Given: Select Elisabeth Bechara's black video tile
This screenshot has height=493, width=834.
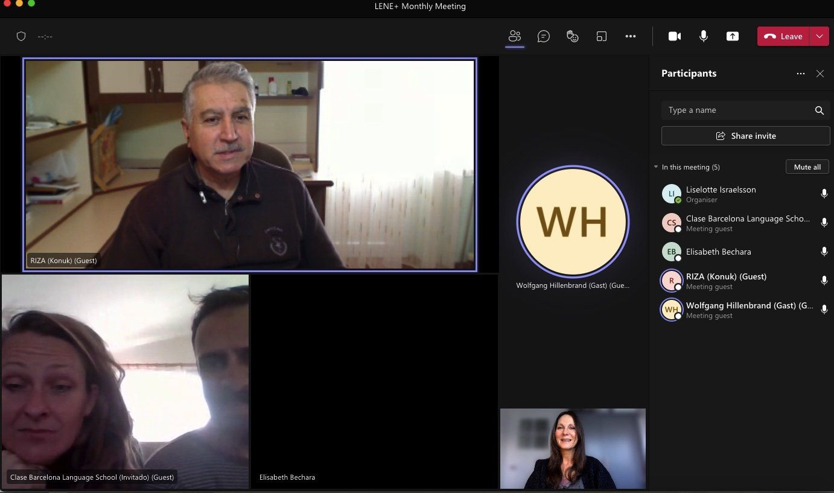Looking at the screenshot, I should (375, 381).
